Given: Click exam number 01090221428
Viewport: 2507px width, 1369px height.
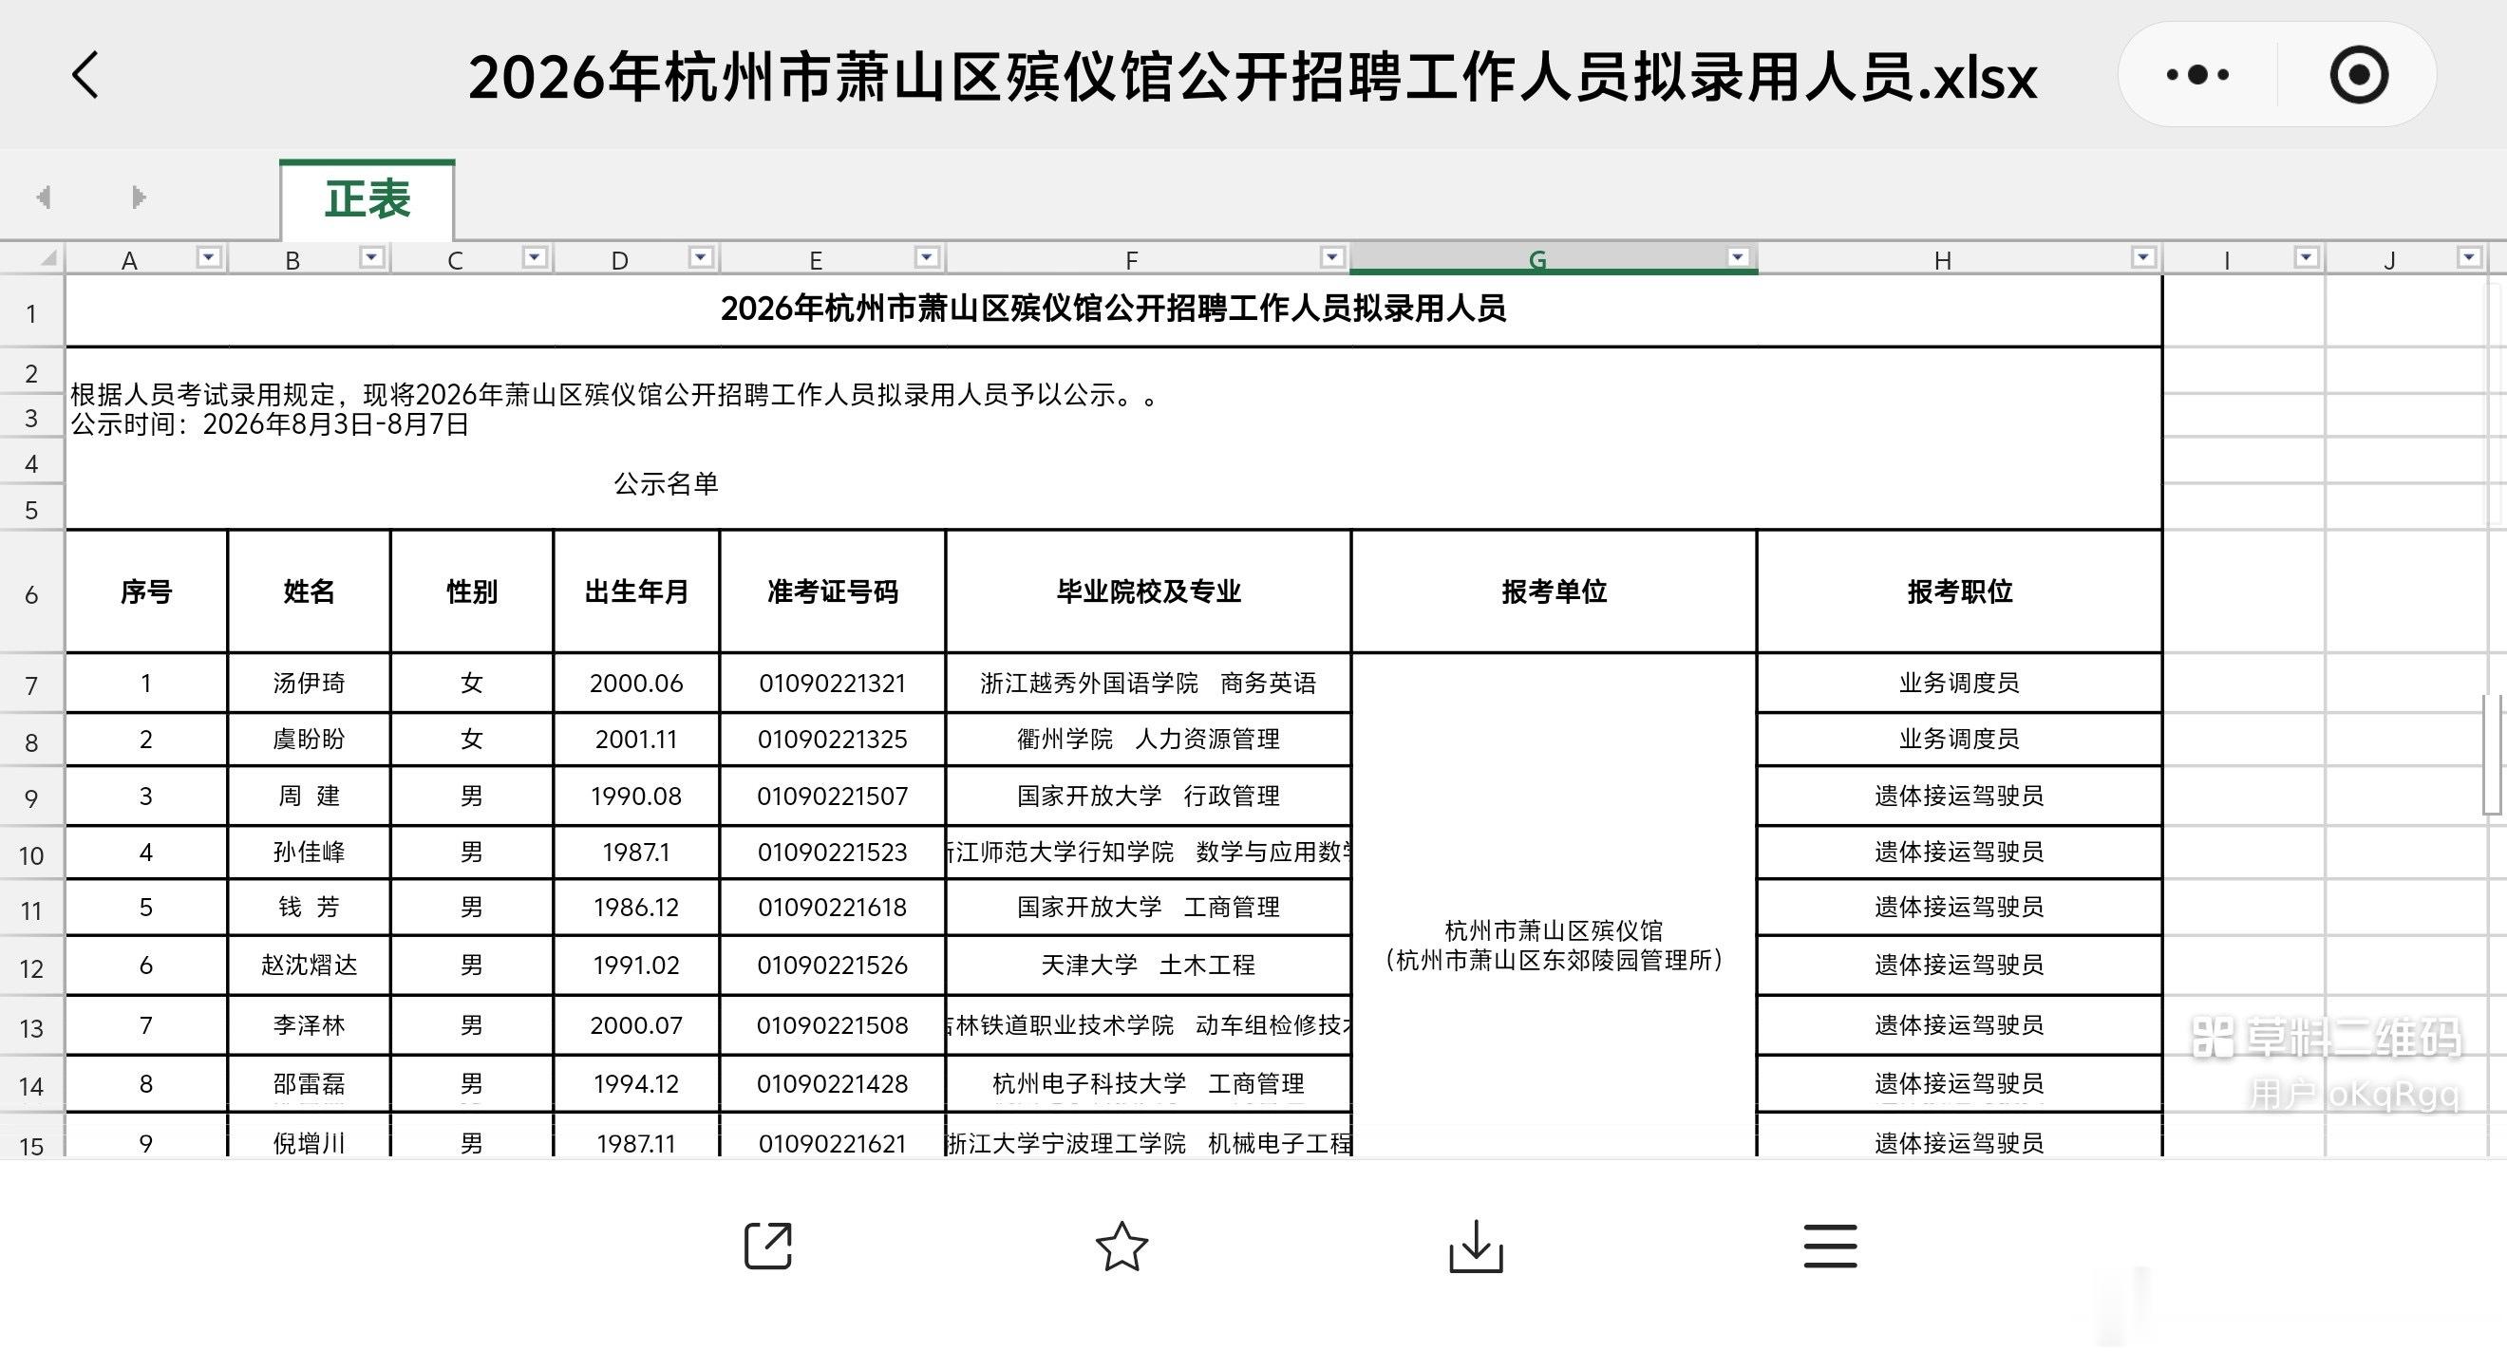Looking at the screenshot, I should click(x=832, y=1084).
